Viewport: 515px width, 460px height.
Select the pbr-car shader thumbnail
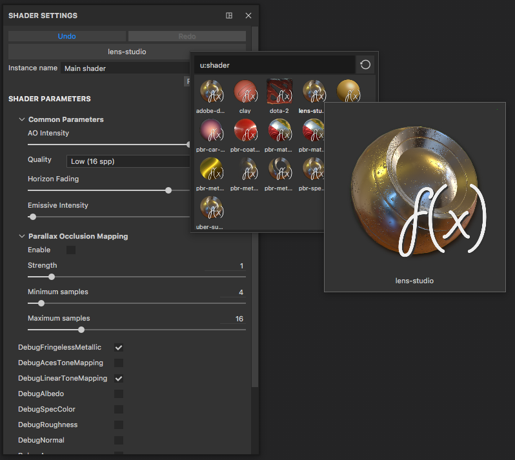[x=212, y=131]
